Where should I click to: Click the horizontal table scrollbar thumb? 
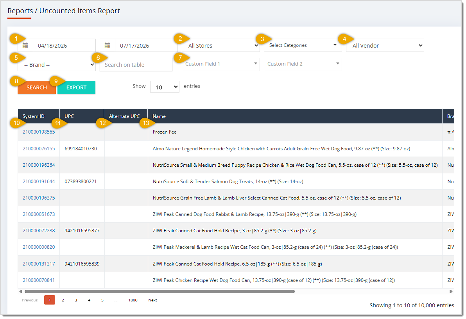pyautogui.click(x=160, y=291)
